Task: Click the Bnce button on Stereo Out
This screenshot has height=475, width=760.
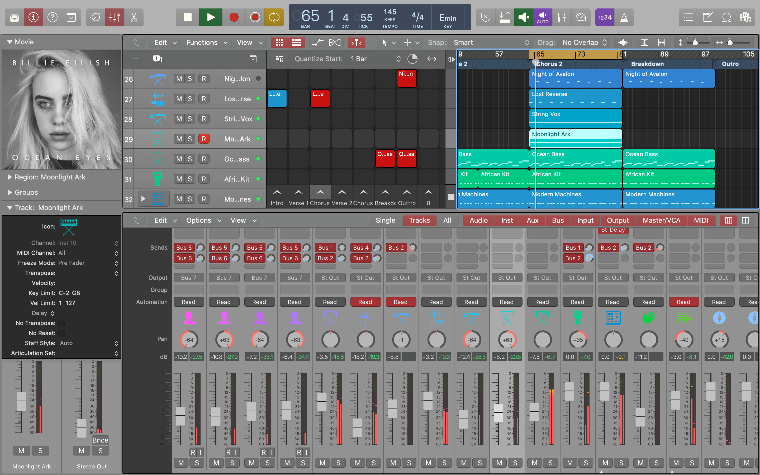Action: click(x=100, y=440)
